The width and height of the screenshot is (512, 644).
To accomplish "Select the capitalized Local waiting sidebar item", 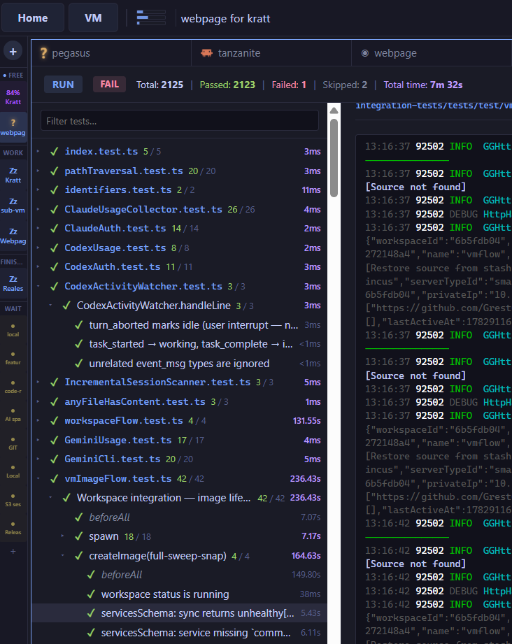I will coord(13,471).
